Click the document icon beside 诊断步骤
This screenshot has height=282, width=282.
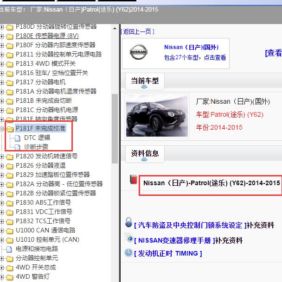(x=18, y=147)
